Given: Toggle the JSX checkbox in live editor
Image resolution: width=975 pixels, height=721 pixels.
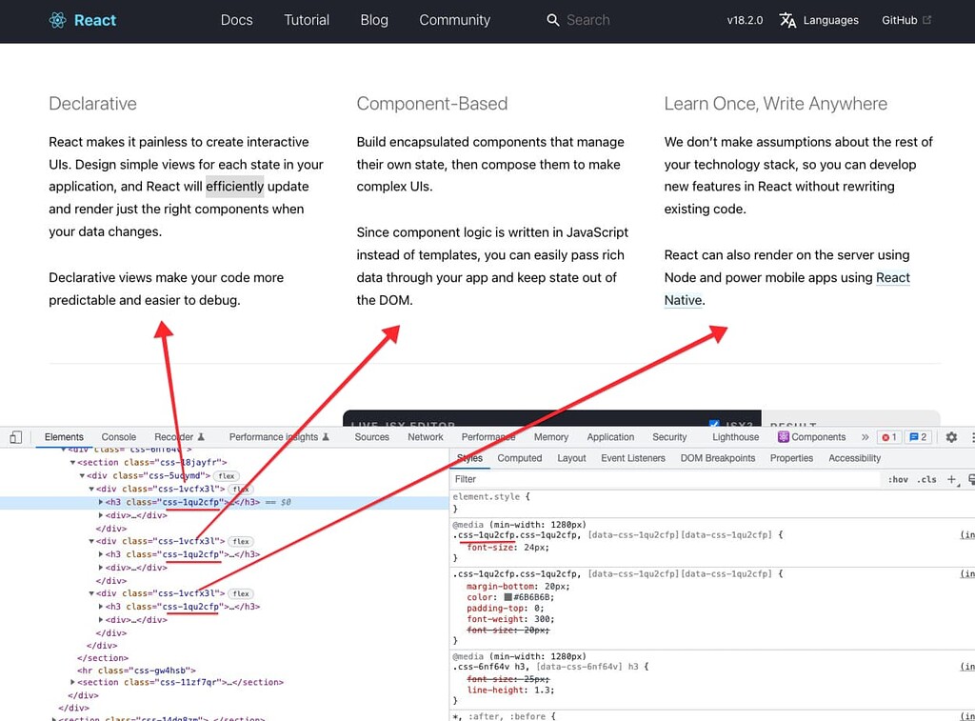Looking at the screenshot, I should tap(714, 425).
